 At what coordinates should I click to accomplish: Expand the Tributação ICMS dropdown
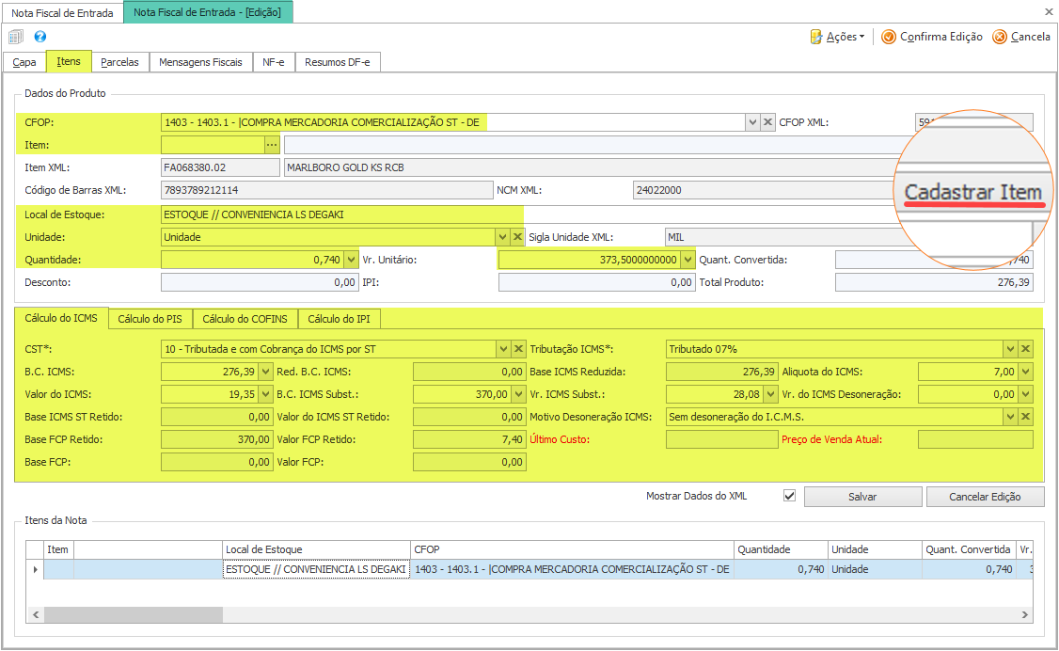tap(1010, 349)
